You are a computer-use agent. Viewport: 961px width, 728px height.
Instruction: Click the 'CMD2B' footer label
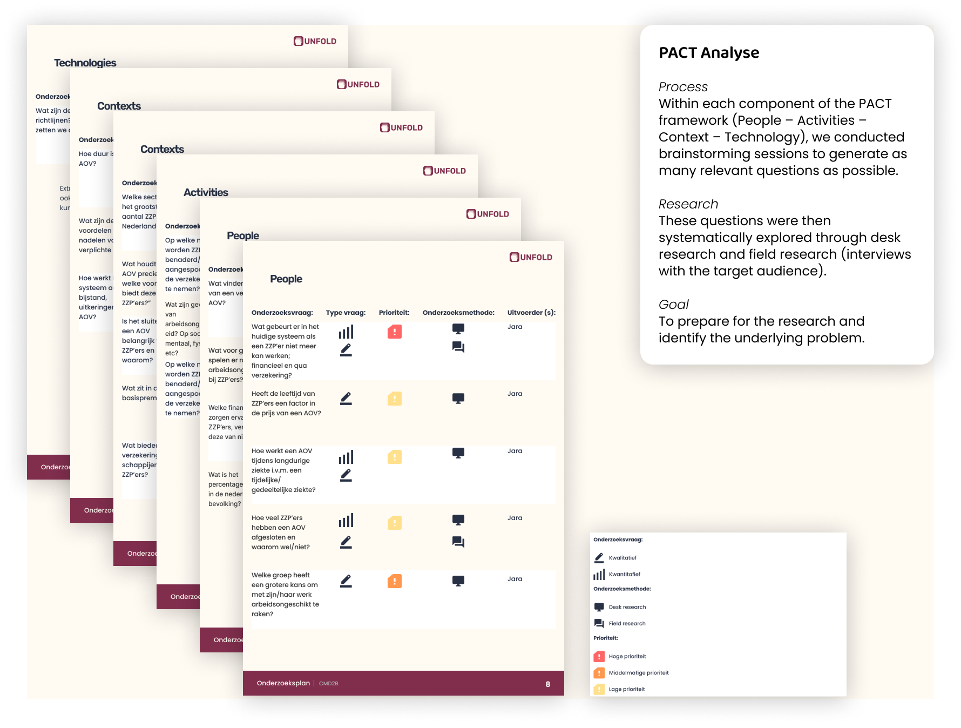(329, 684)
